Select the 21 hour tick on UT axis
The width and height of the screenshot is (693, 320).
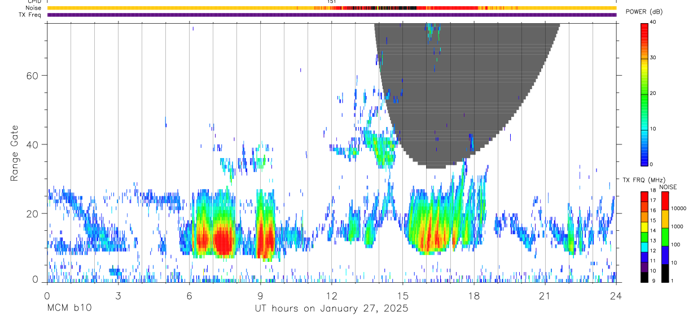coord(545,295)
